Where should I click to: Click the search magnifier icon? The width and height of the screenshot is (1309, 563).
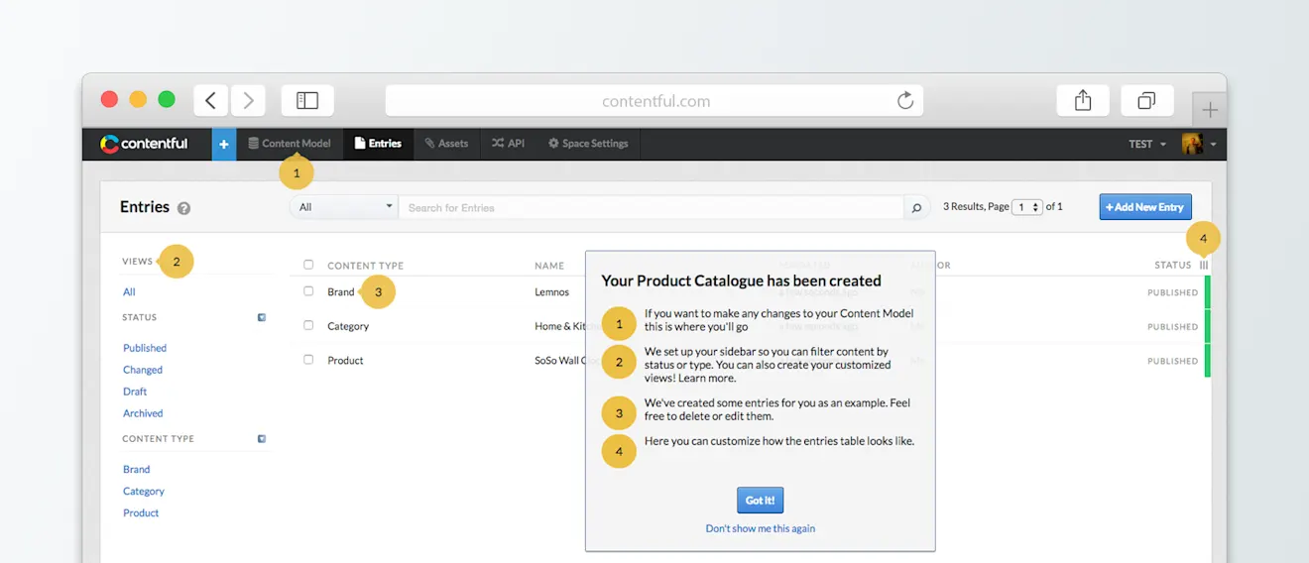coord(917,207)
